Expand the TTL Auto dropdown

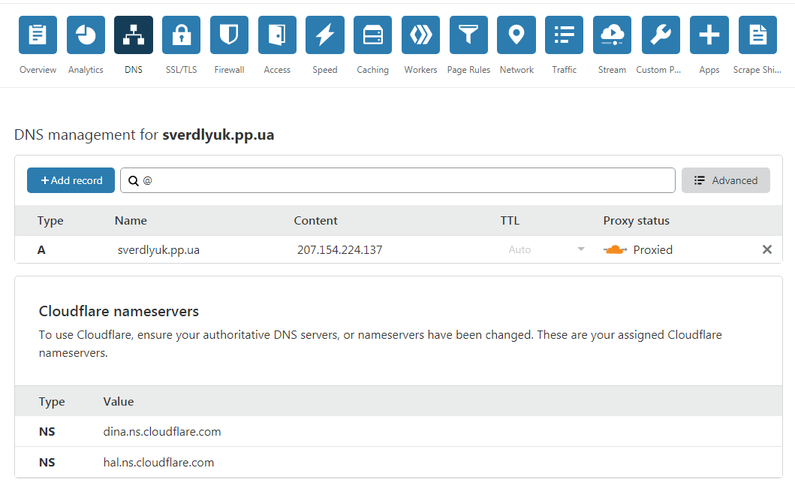[581, 249]
